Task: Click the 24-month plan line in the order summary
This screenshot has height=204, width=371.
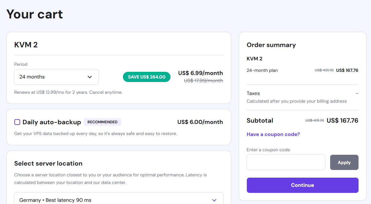Action: coord(262,70)
